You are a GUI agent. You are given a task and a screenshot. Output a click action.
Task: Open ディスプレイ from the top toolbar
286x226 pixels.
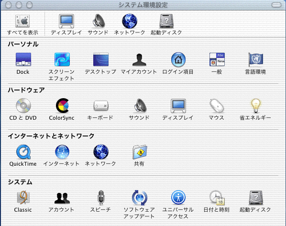(66, 21)
